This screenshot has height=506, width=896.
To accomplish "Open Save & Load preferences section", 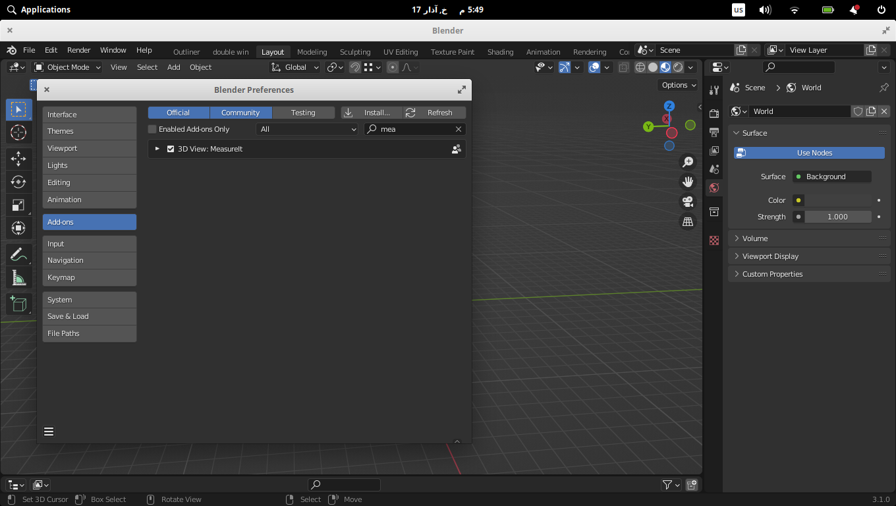I will pos(90,316).
